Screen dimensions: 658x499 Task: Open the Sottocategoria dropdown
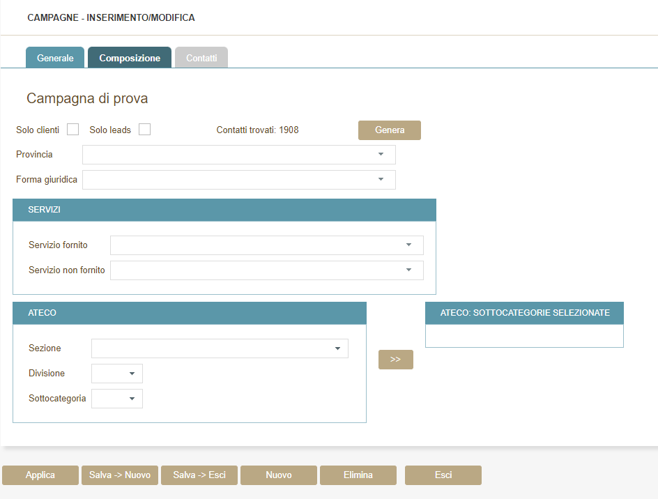[117, 399]
